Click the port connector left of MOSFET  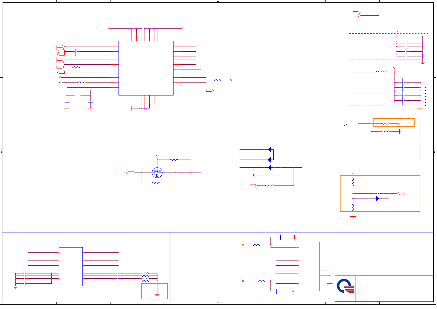(130, 173)
